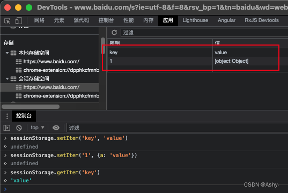Click the sidebar horizontal scrollbar
The image size is (288, 193).
[31, 107]
